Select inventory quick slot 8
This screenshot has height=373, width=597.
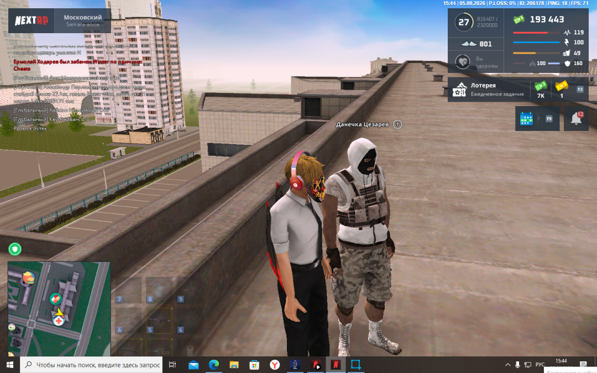pyautogui.click(x=159, y=291)
